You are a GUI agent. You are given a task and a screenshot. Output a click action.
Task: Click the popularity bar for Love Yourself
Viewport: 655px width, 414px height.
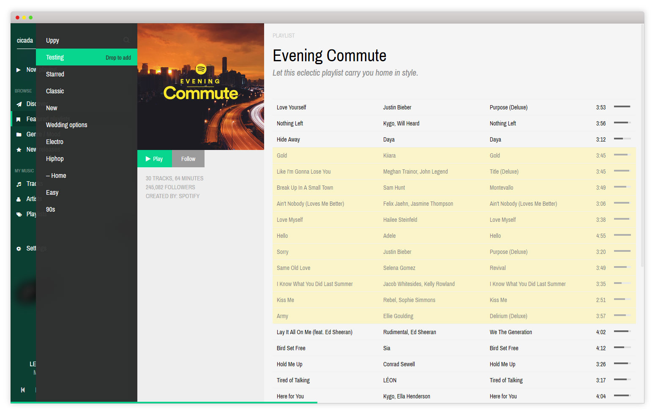click(x=622, y=106)
